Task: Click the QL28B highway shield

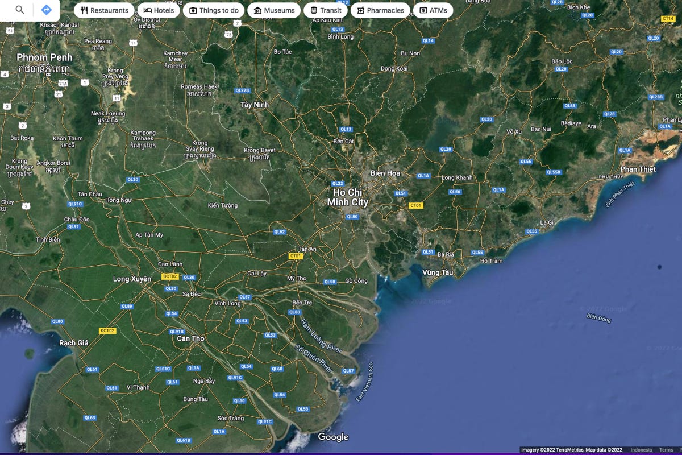Action: 656,97
